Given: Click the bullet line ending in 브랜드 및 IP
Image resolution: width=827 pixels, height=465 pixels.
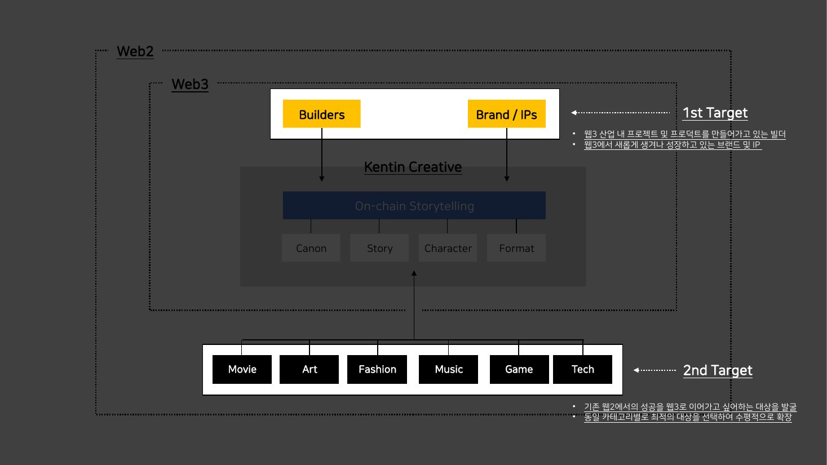Looking at the screenshot, I should (x=673, y=145).
